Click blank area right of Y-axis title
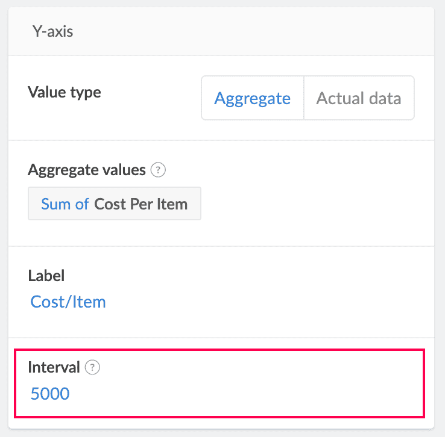 pyautogui.click(x=253, y=31)
